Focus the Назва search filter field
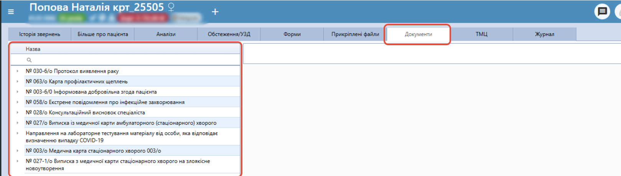Image resolution: width=621 pixels, height=176 pixels. pyautogui.click(x=132, y=60)
